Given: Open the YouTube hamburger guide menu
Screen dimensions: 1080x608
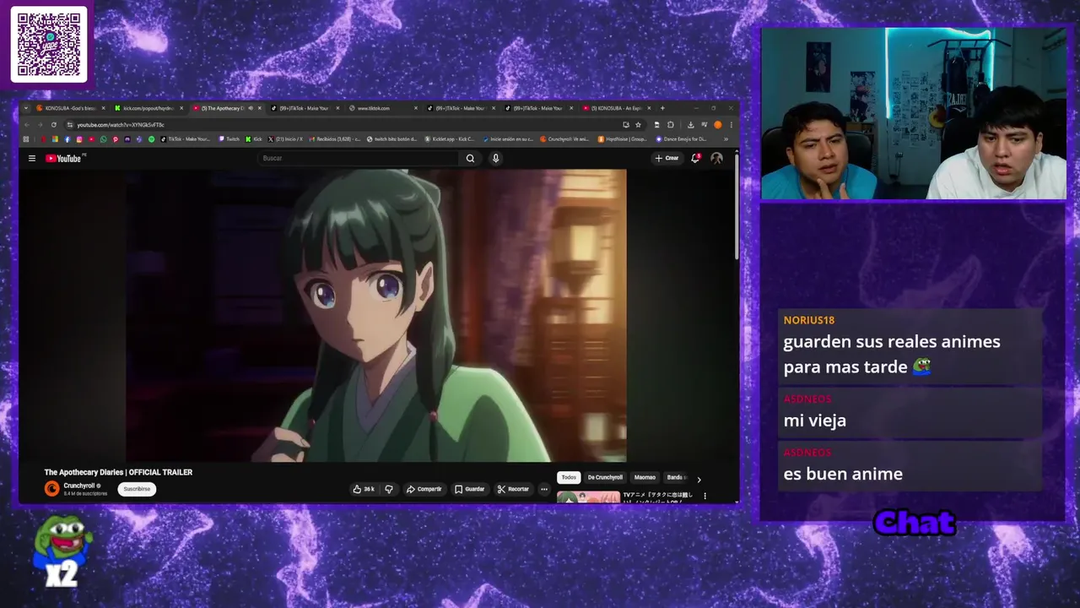Looking at the screenshot, I should coord(32,158).
